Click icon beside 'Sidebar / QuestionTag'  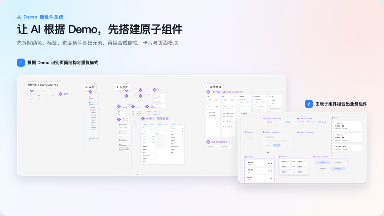tap(264, 119)
